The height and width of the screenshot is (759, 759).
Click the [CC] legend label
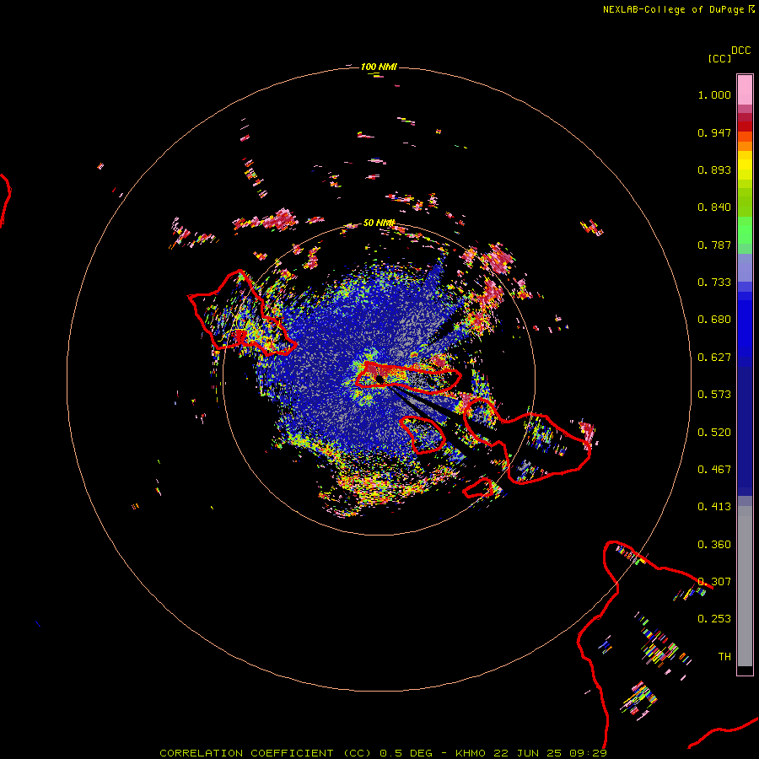coord(719,58)
